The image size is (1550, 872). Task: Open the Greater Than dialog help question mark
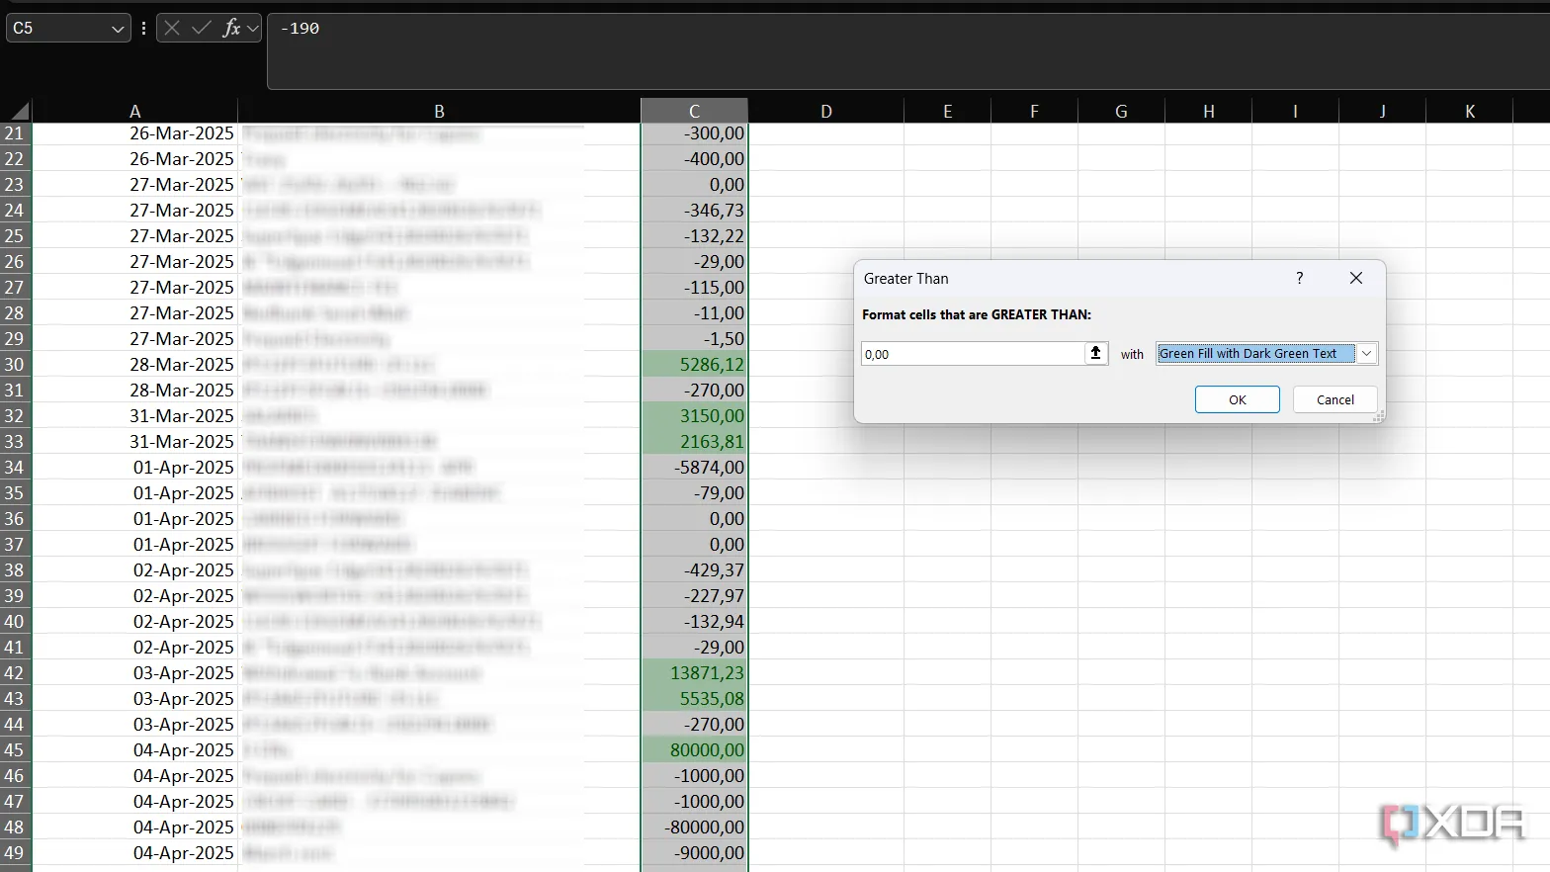1299,278
